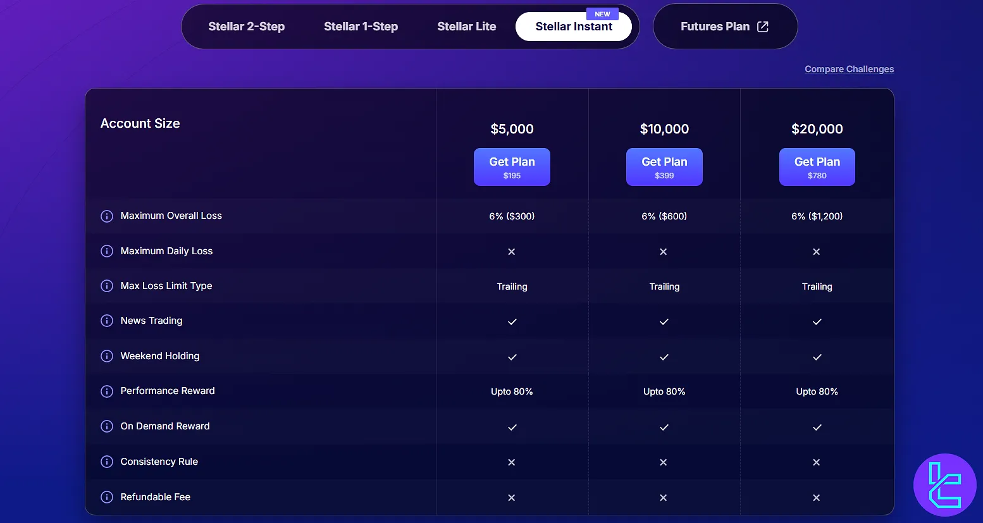Show Consistency Rule info tooltip

[107, 462]
